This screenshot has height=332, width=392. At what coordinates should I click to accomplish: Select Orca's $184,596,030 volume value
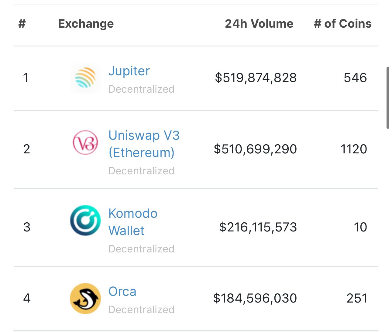(255, 299)
